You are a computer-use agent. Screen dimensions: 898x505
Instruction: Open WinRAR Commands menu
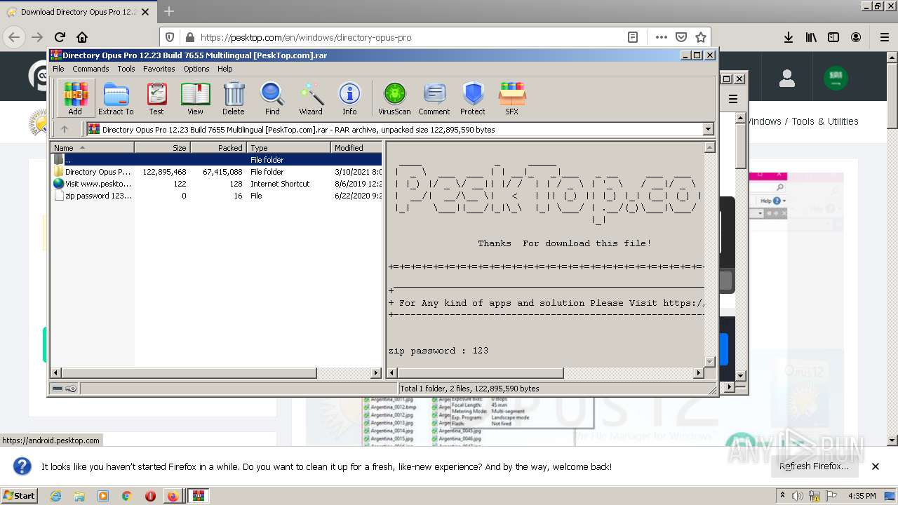pyautogui.click(x=91, y=69)
